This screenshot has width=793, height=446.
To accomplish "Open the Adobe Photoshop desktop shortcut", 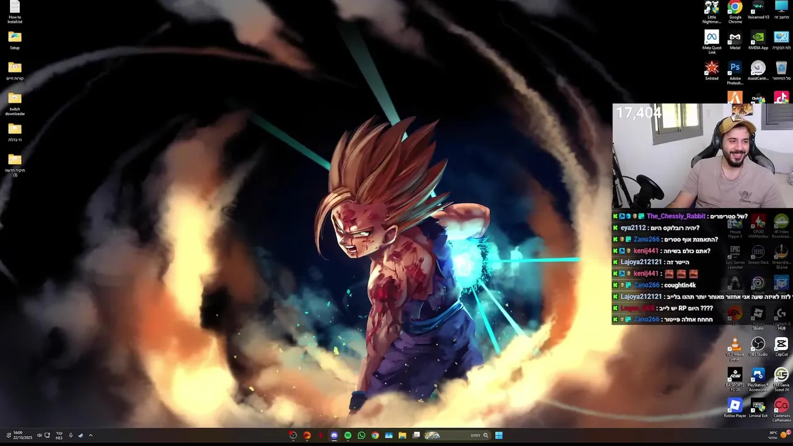I will click(x=735, y=72).
